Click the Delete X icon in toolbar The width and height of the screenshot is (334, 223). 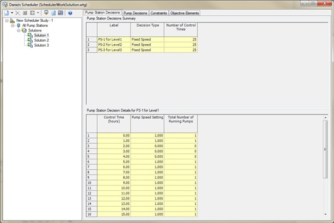(18, 13)
